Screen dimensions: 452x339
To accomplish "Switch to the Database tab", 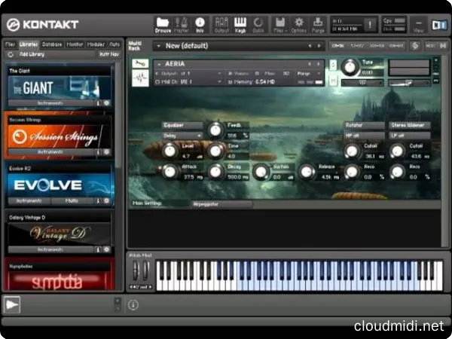I will [52, 44].
